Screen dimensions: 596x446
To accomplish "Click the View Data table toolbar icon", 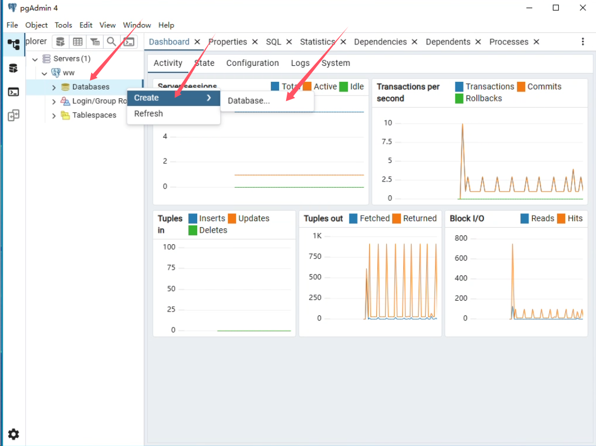I will click(x=77, y=42).
